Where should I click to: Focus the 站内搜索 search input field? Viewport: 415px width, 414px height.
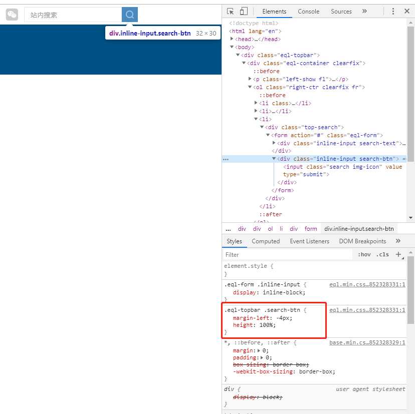(x=73, y=15)
